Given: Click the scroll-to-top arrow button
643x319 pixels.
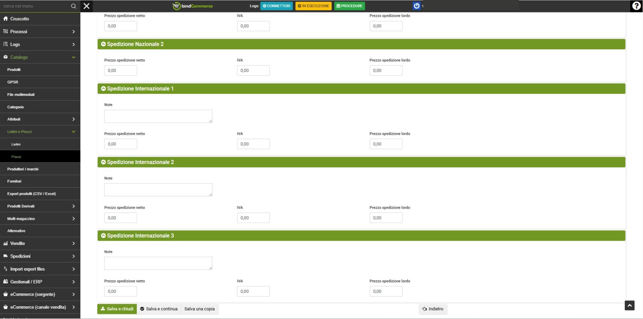Looking at the screenshot, I should point(629,305).
